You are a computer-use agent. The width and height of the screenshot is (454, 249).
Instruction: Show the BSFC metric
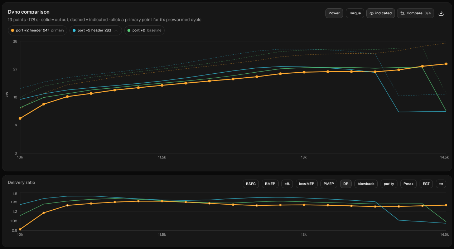point(251,184)
